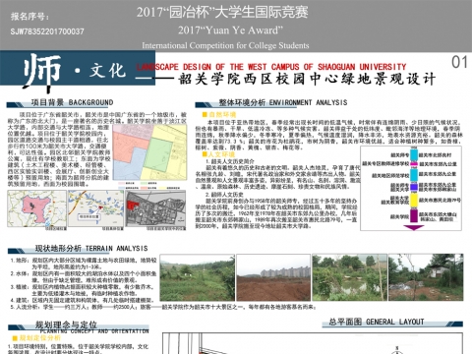
Task: Open the colored campus zoning map
Action: point(149,152)
